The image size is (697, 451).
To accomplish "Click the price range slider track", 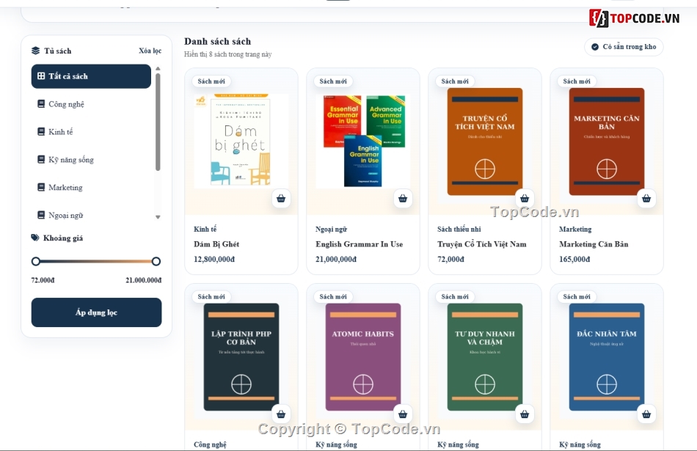I will (96, 261).
